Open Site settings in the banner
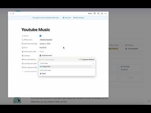The image size is (151, 113). [79, 18]
